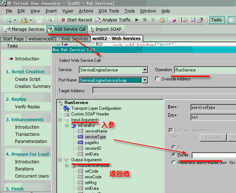
Task: Click the Start Record button
Action: (x=77, y=20)
